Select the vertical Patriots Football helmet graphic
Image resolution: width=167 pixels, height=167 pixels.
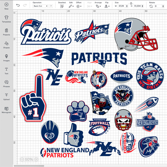click(128, 143)
